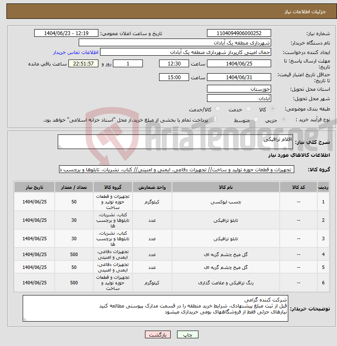Screen dimensions: 337x346
Task: Click quantity 500 in row 4
Action: (74, 254)
